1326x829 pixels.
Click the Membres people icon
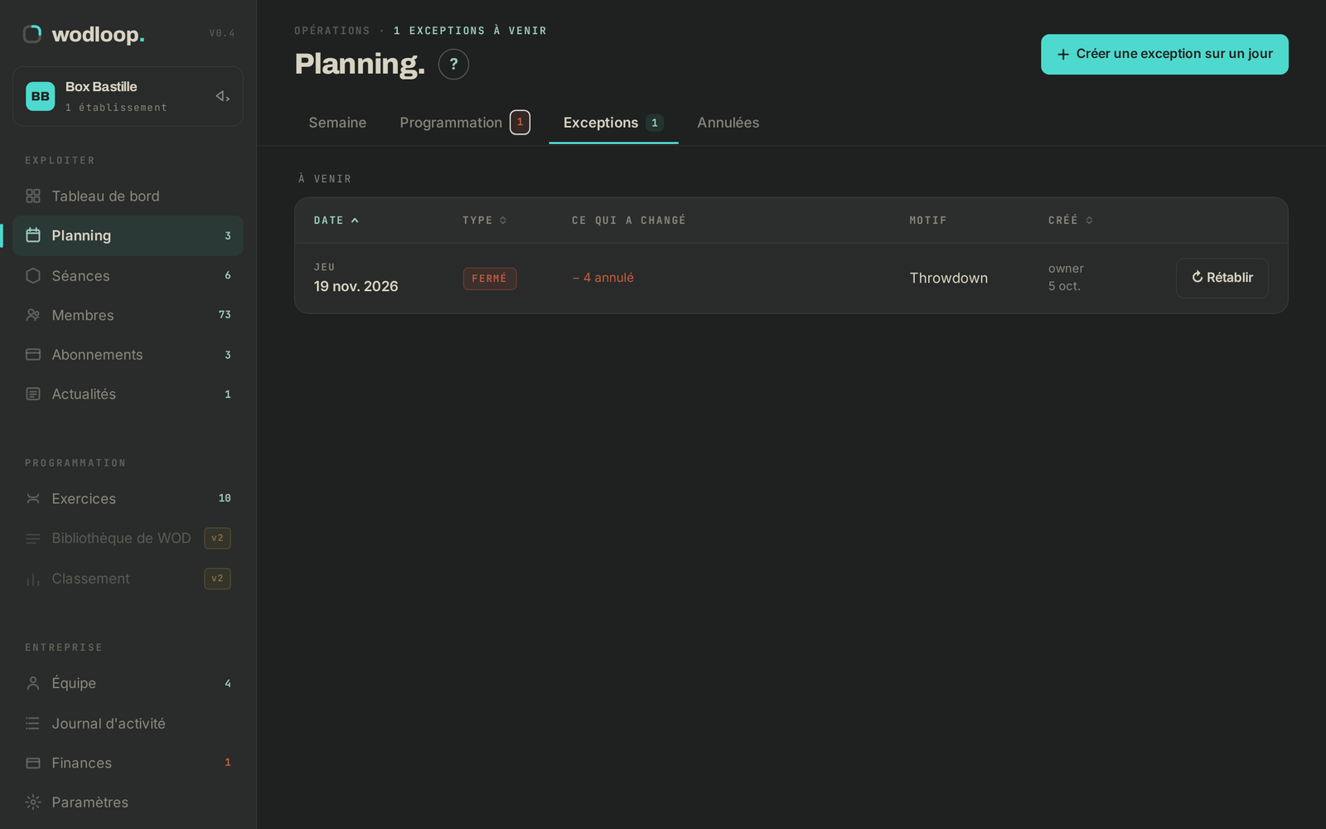point(33,315)
